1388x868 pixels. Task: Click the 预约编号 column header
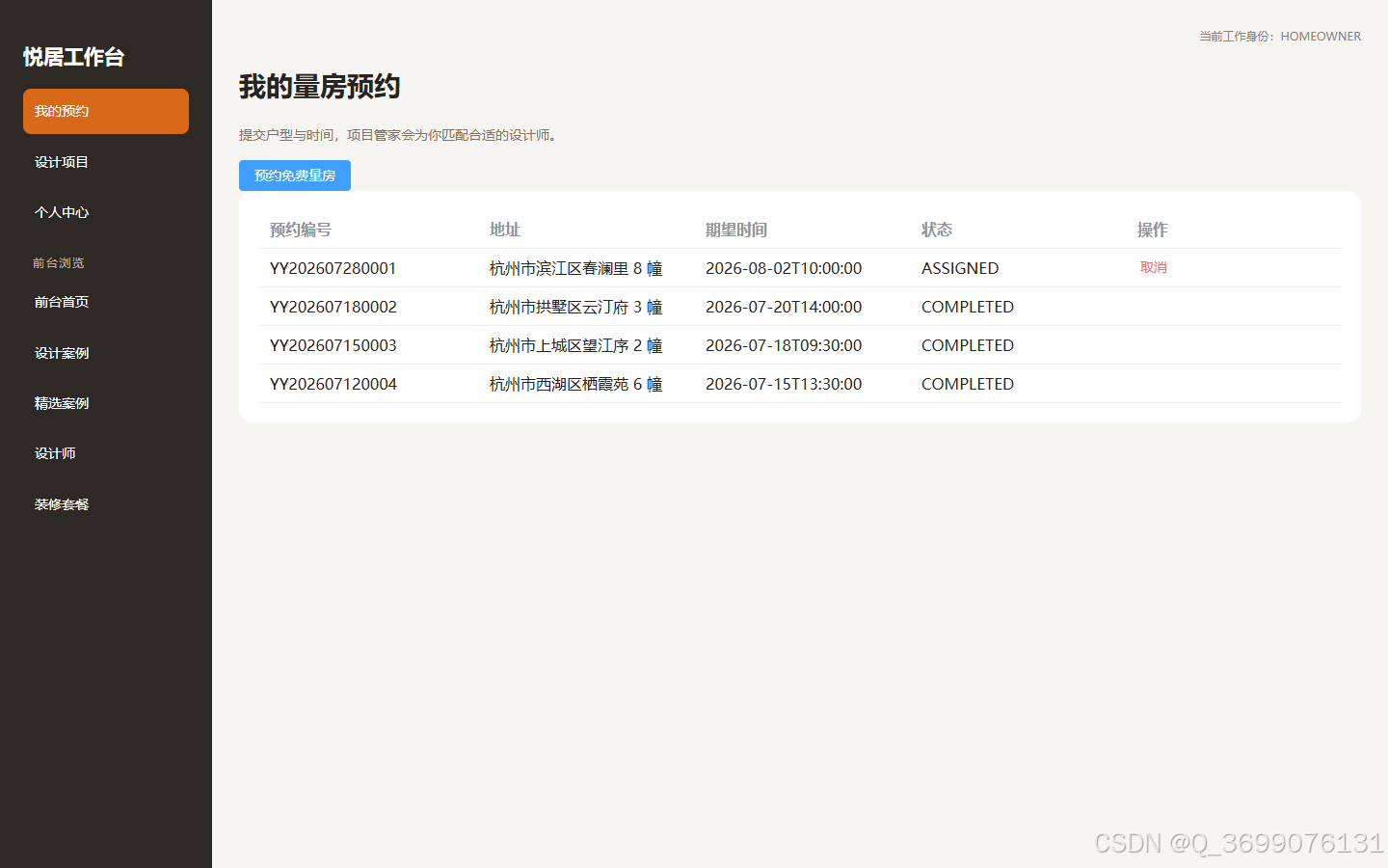pos(301,230)
